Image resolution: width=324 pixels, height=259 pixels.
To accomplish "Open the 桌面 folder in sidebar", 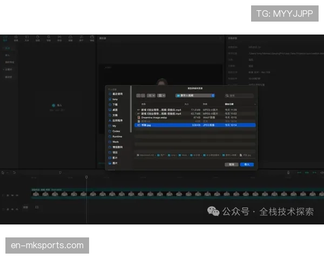I will pyautogui.click(x=115, y=110).
